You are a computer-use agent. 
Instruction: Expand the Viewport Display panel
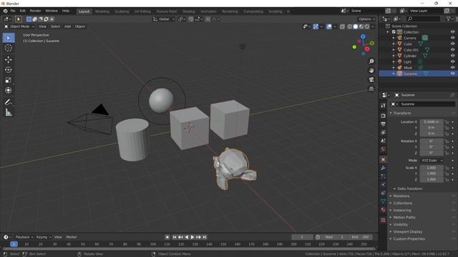click(x=407, y=232)
